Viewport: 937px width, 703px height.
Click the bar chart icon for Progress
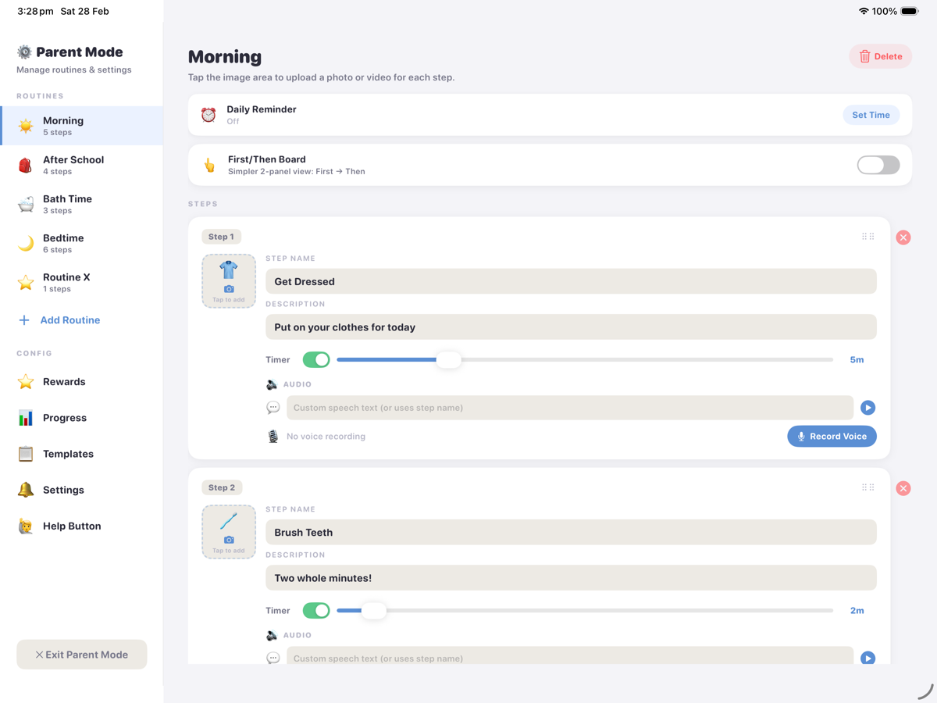tap(26, 418)
